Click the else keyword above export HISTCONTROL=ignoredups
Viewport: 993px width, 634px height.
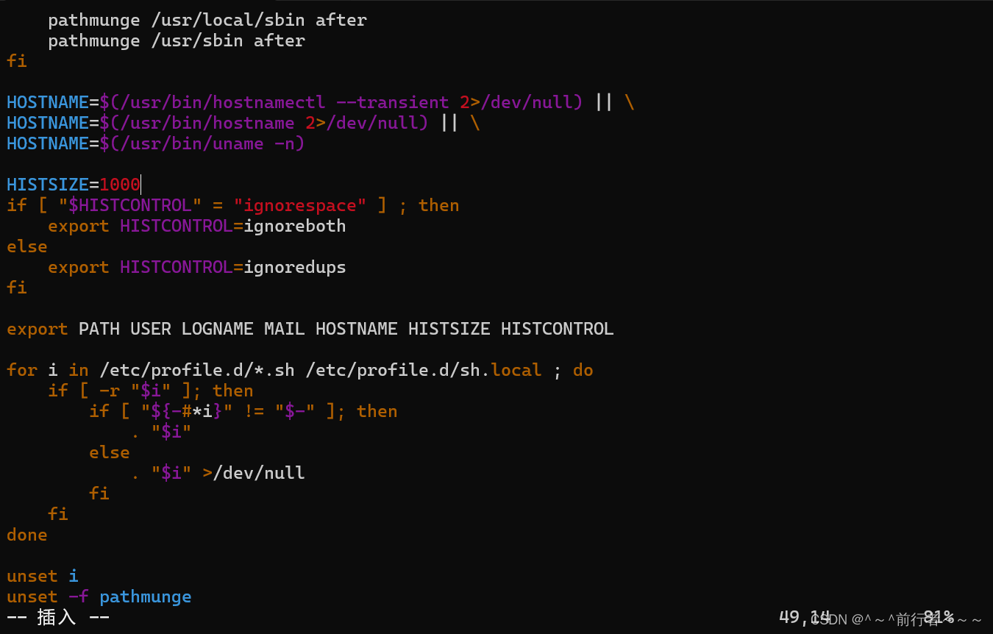coord(27,246)
